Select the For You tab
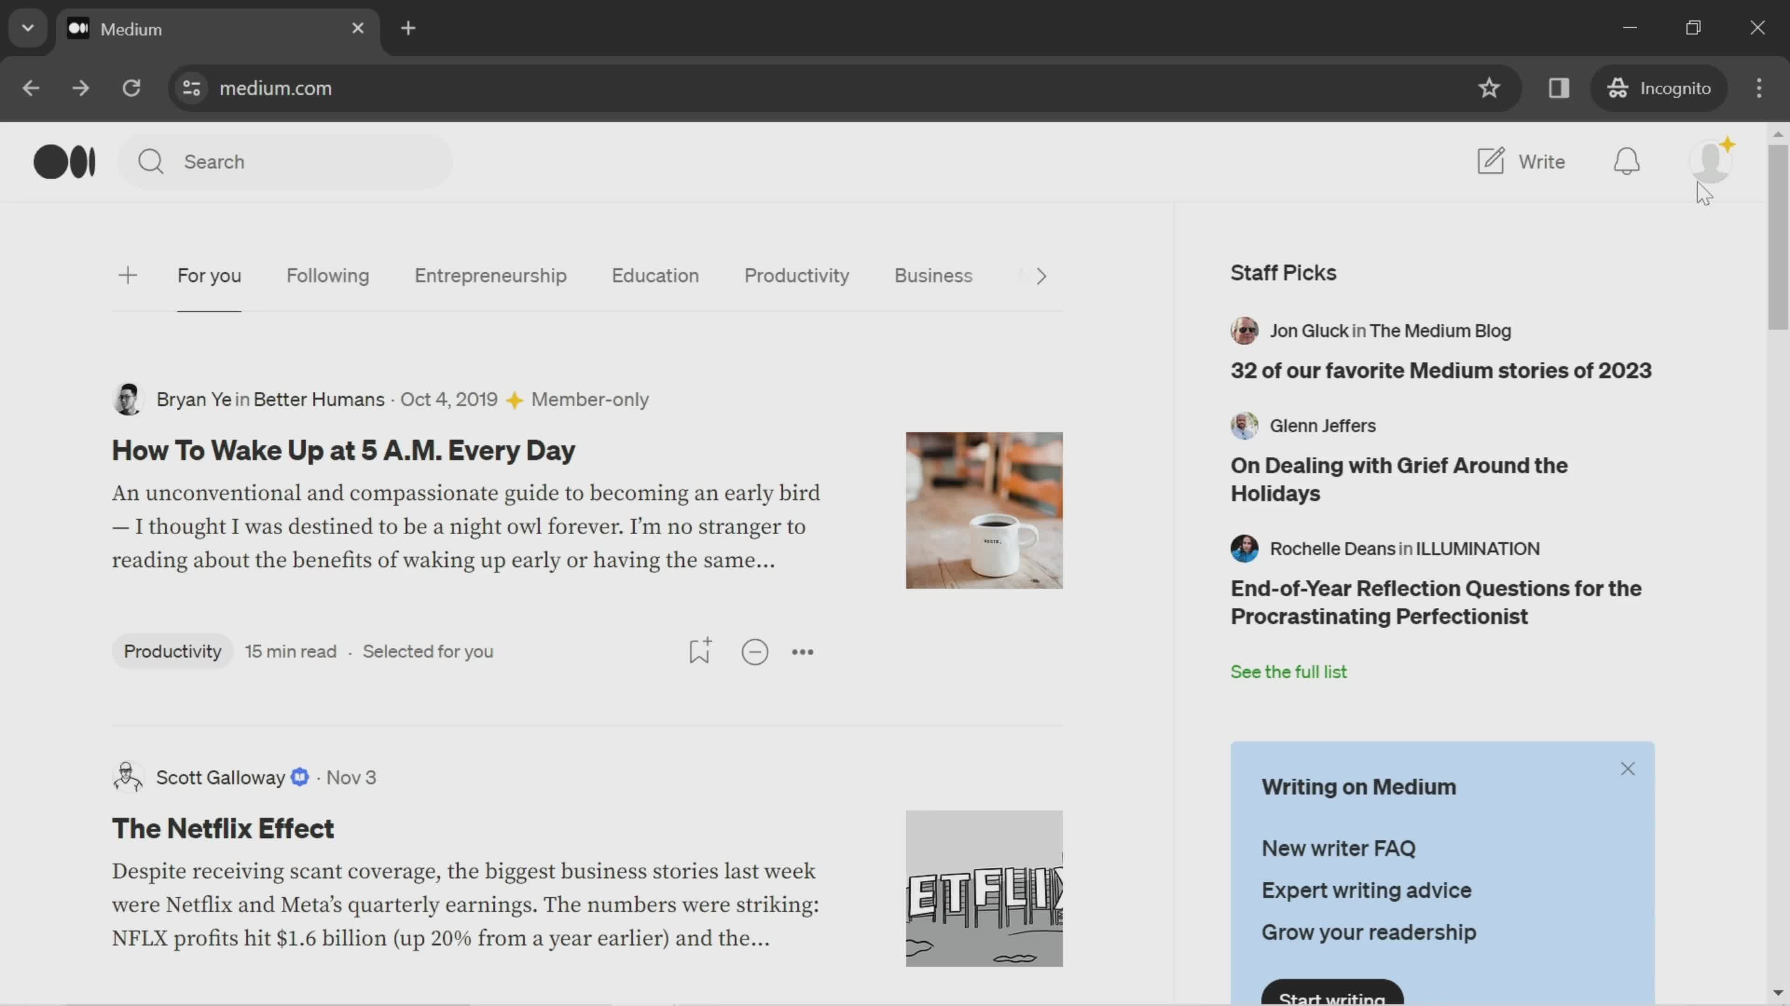Screen dimensions: 1790x1006 209,274
